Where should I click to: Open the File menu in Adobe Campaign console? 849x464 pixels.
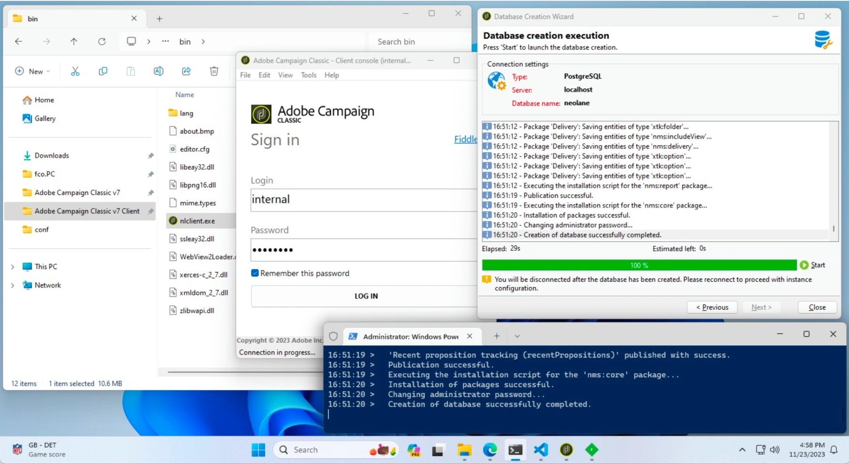(x=245, y=75)
